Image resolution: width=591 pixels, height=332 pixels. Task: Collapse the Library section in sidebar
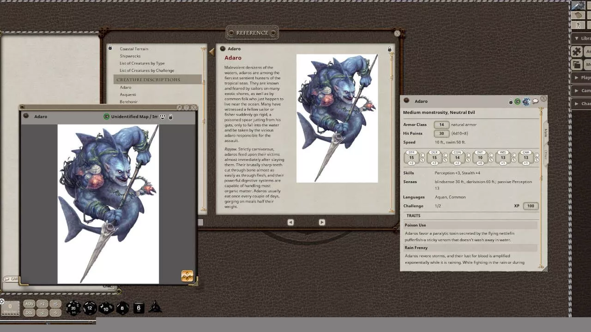click(x=581, y=38)
